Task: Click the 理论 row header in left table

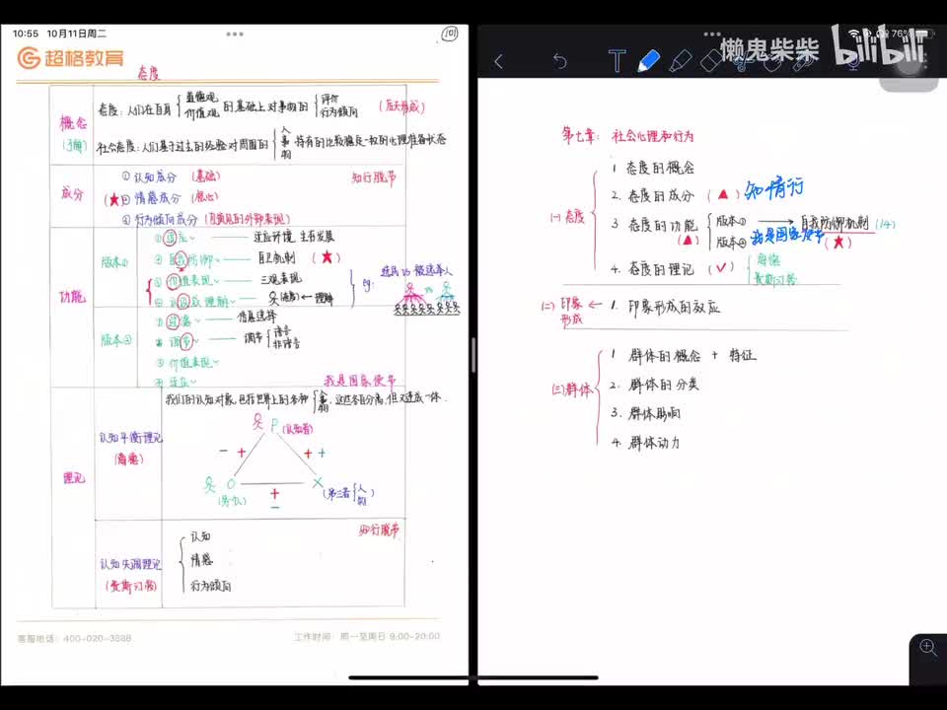Action: click(x=74, y=478)
